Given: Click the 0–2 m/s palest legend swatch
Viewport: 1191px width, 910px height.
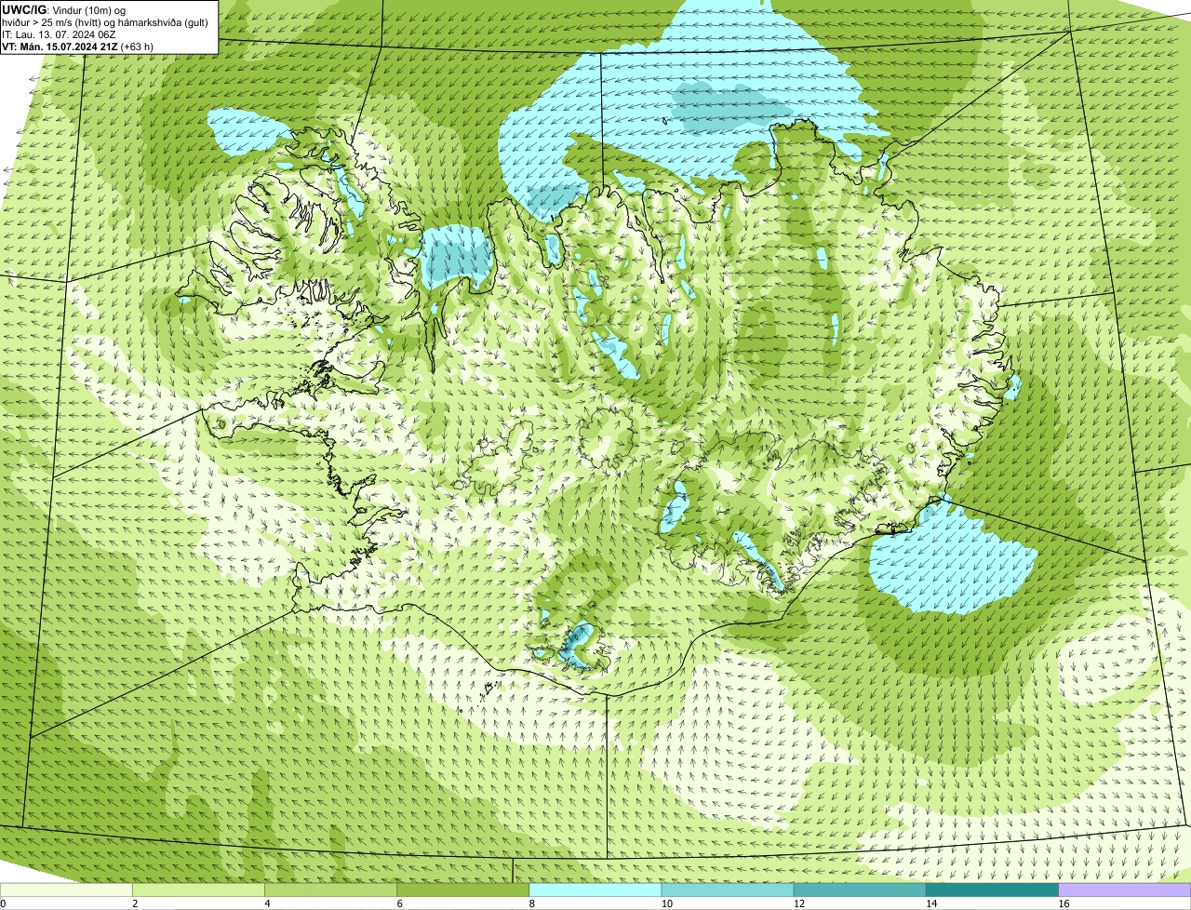Looking at the screenshot, I should pos(66,890).
